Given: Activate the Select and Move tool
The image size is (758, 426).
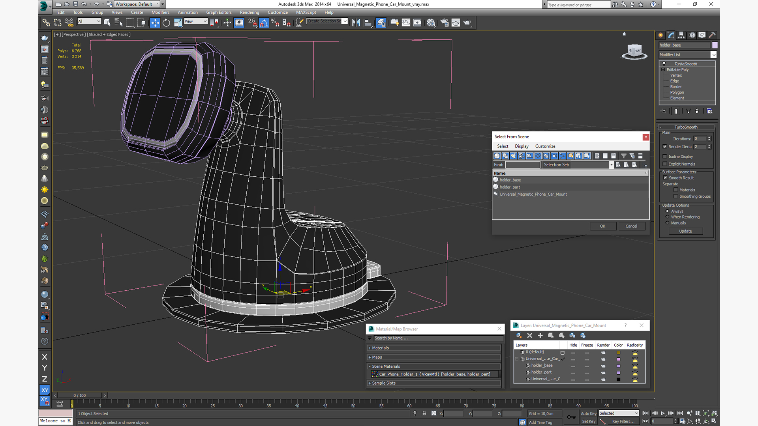Looking at the screenshot, I should 155,22.
